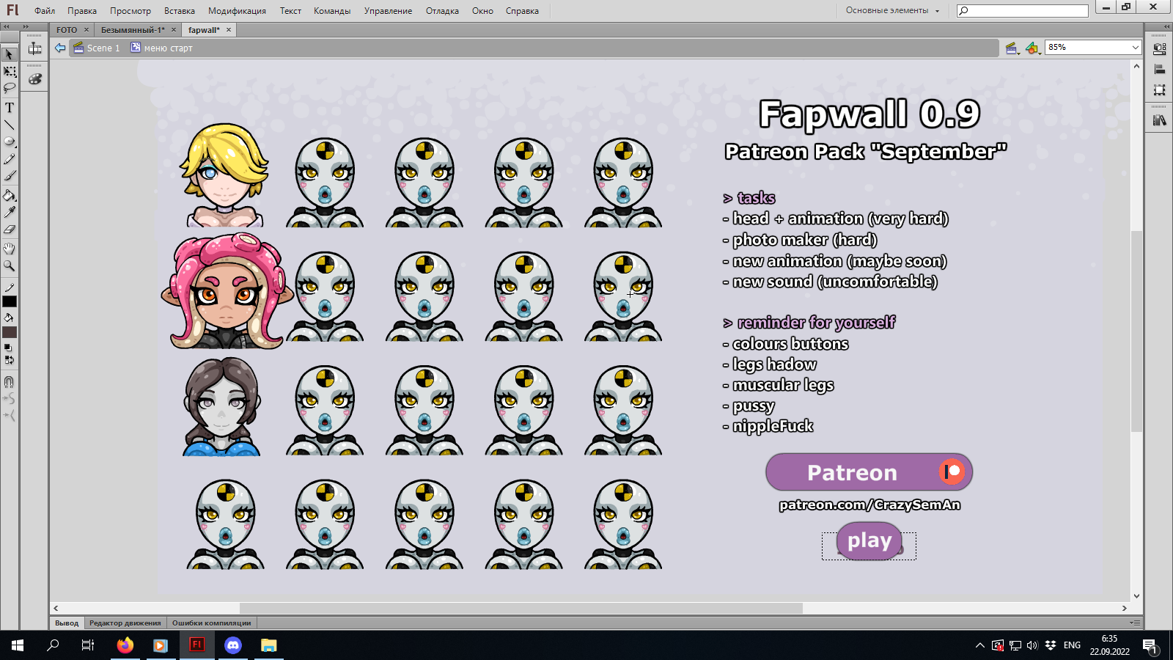Click the back arrow beside Scene 1
Screen dimensions: 1173x660
60,48
